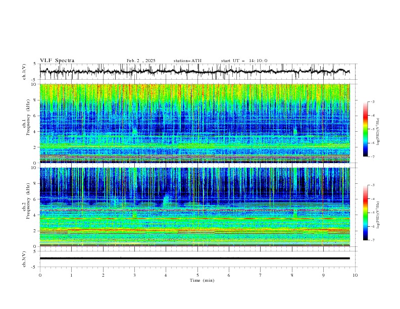Click the ch.2 "Frequency (kHz)" axis title

(x=28, y=200)
